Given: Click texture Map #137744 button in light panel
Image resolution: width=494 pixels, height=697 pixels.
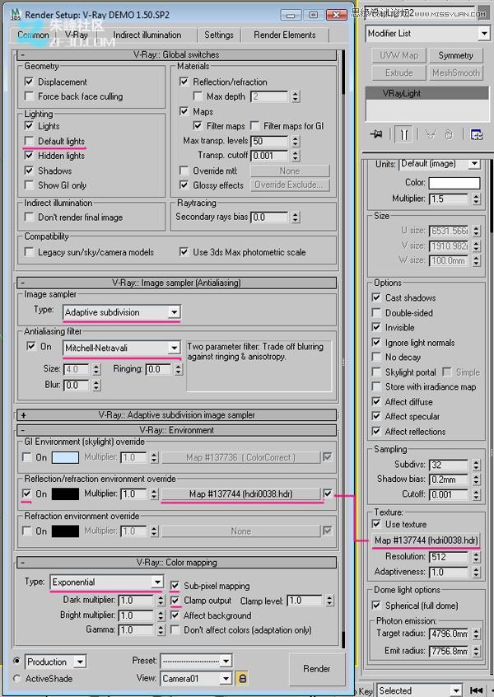Looking at the screenshot, I should [x=426, y=540].
